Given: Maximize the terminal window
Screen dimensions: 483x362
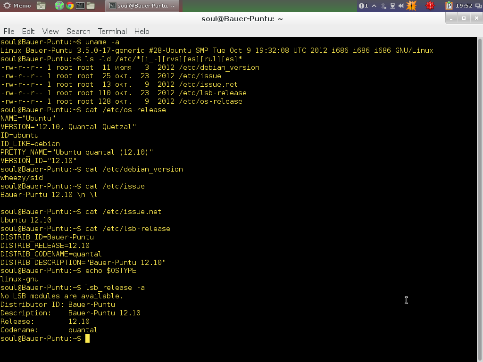Looking at the screenshot, I should point(464,18).
